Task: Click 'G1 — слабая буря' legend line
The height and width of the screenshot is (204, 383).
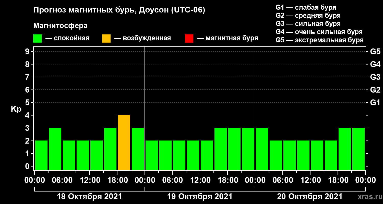Action: click(306, 7)
